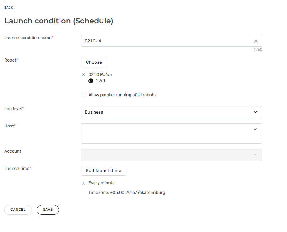Click the black UI robot type icon

[x=91, y=81]
